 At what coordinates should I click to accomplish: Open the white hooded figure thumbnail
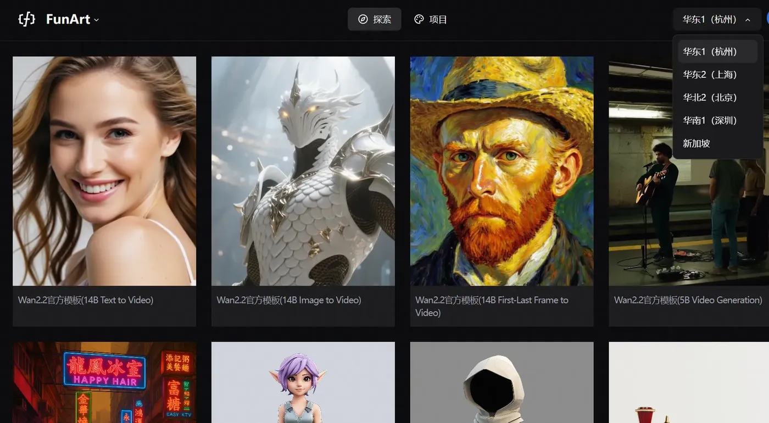[x=502, y=382]
